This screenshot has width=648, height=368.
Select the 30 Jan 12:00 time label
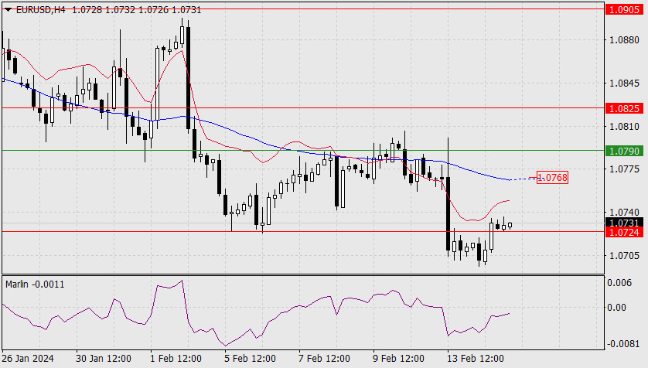click(104, 359)
